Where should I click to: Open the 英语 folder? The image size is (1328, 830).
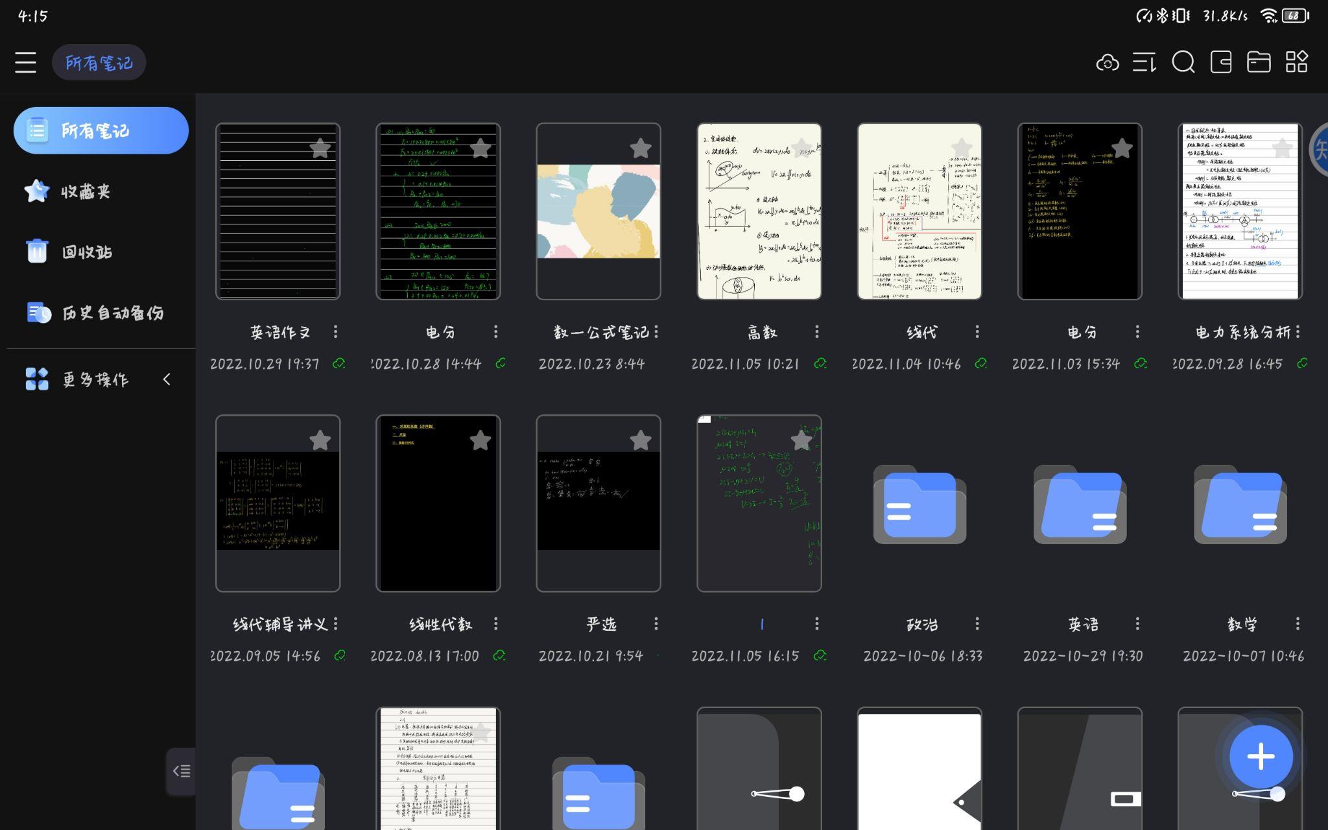pyautogui.click(x=1080, y=504)
